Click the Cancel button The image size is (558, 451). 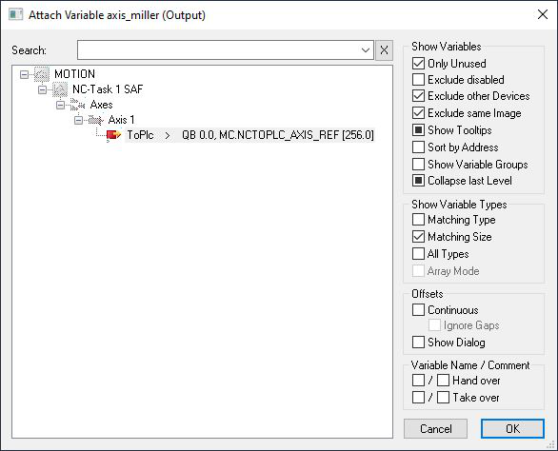coord(435,428)
